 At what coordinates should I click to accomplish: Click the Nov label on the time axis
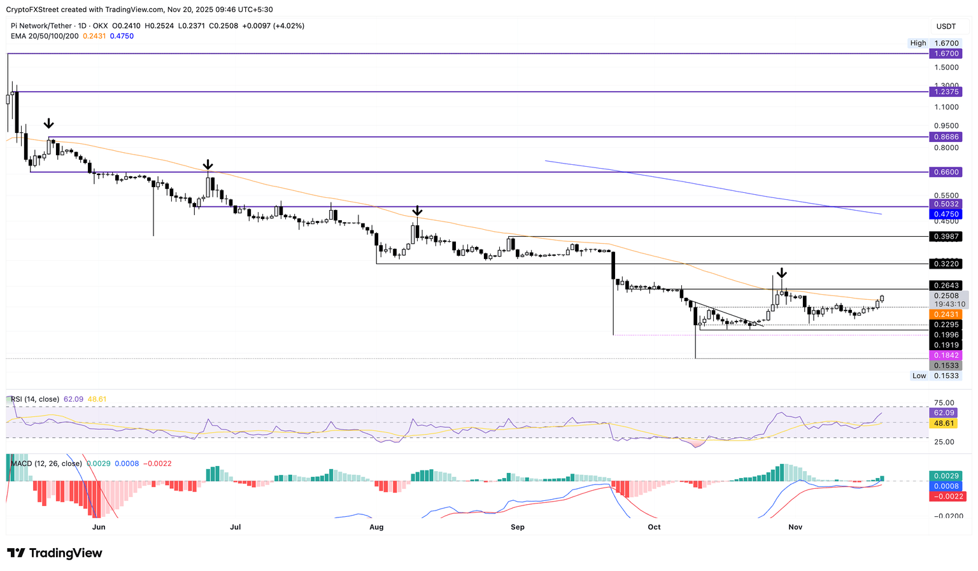[795, 527]
